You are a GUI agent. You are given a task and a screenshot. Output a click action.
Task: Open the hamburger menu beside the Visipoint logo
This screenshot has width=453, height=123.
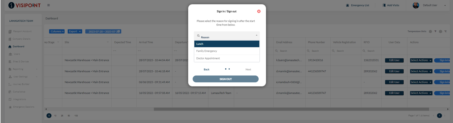point(49,5)
